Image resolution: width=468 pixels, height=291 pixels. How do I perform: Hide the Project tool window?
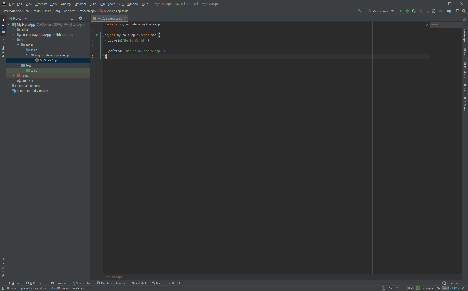[x=87, y=18]
